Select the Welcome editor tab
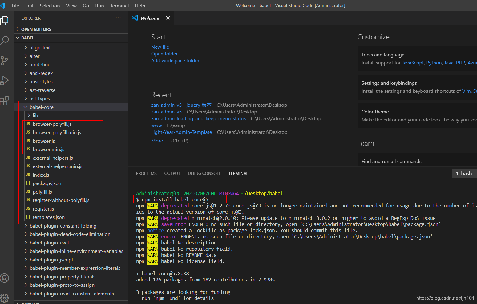 point(151,18)
